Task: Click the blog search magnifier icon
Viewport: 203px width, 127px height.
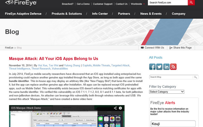Action: [195, 77]
